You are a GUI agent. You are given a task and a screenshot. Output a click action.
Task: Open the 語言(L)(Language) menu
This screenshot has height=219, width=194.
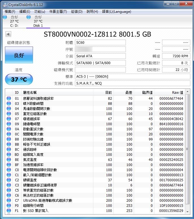coord(117,12)
